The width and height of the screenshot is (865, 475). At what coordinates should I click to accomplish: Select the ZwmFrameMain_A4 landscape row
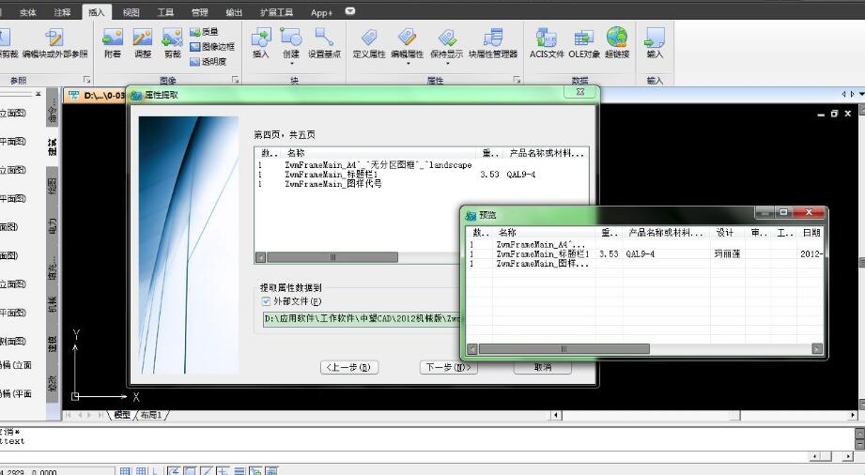378,165
